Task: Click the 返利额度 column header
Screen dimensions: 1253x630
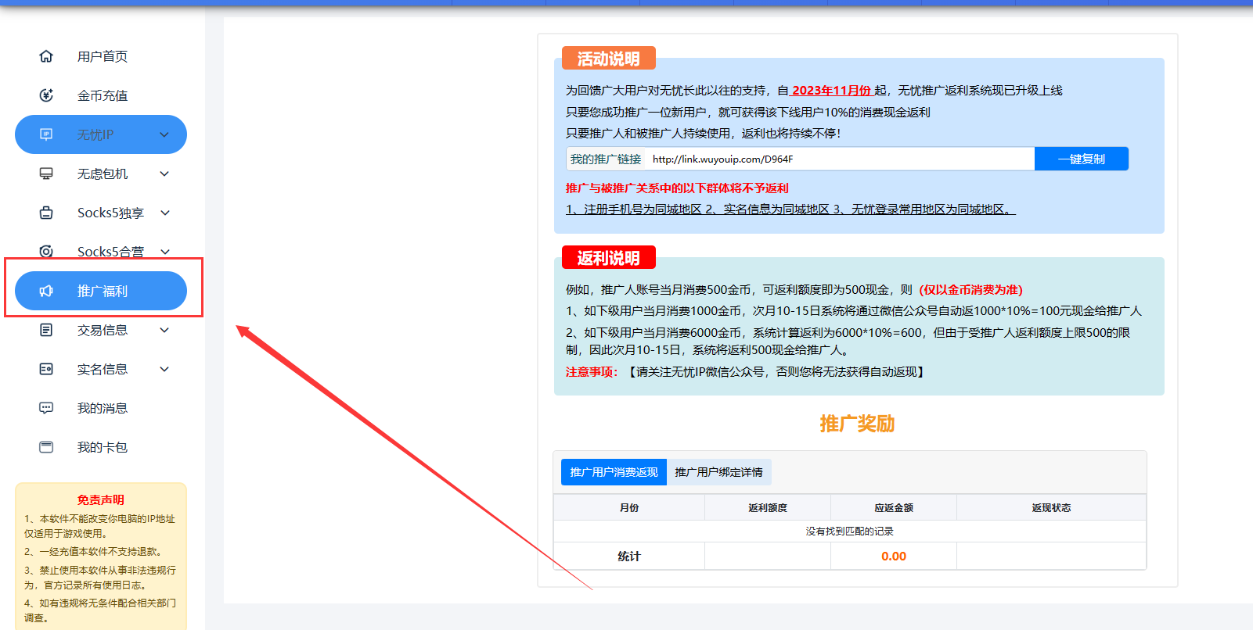Action: 768,507
